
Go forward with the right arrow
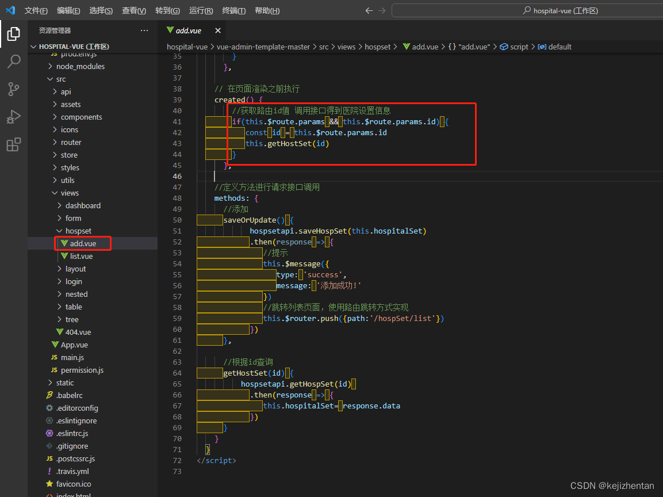382,10
